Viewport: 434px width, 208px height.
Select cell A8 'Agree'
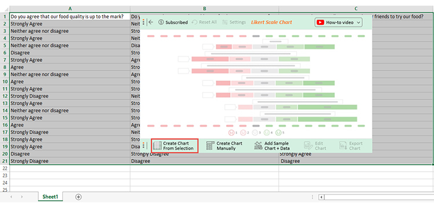point(70,67)
